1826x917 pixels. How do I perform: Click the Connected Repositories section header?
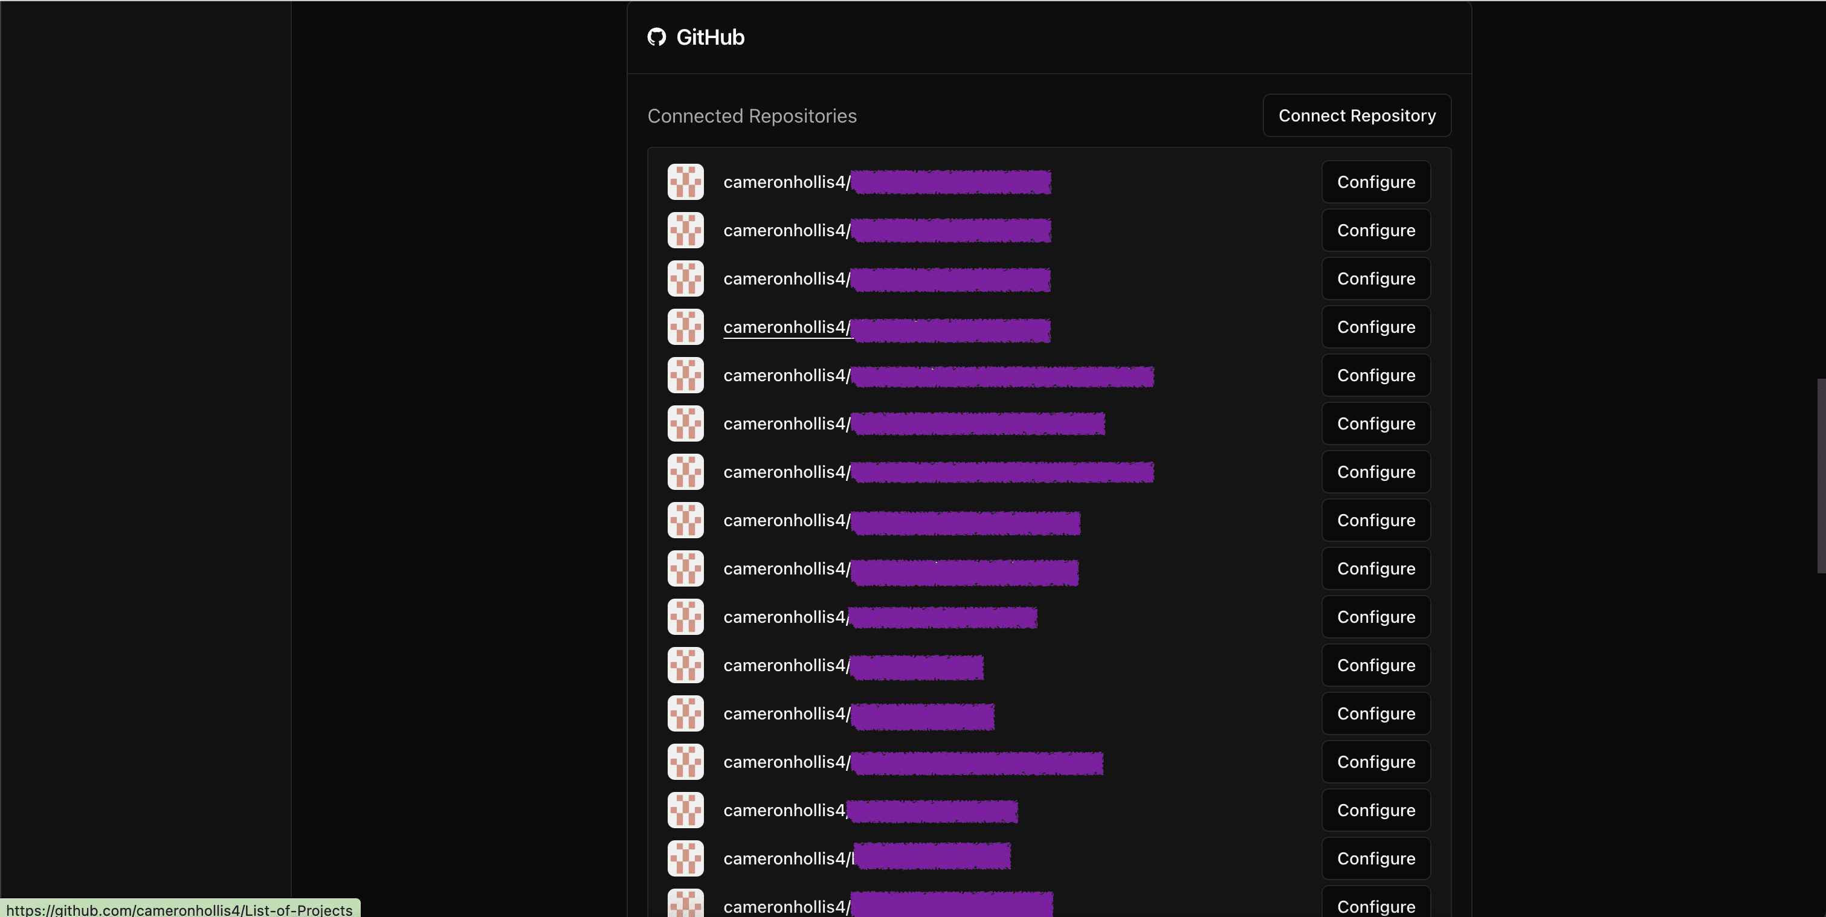(752, 115)
